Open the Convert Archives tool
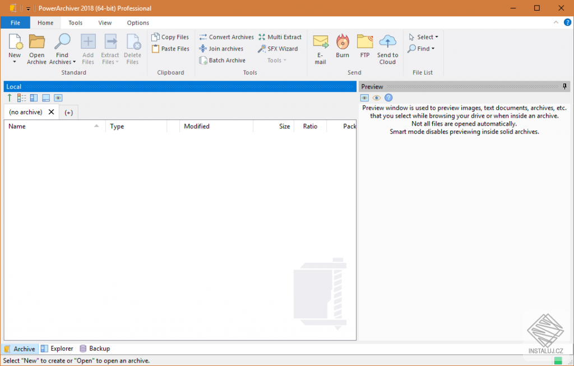The width and height of the screenshot is (574, 366). click(x=226, y=37)
